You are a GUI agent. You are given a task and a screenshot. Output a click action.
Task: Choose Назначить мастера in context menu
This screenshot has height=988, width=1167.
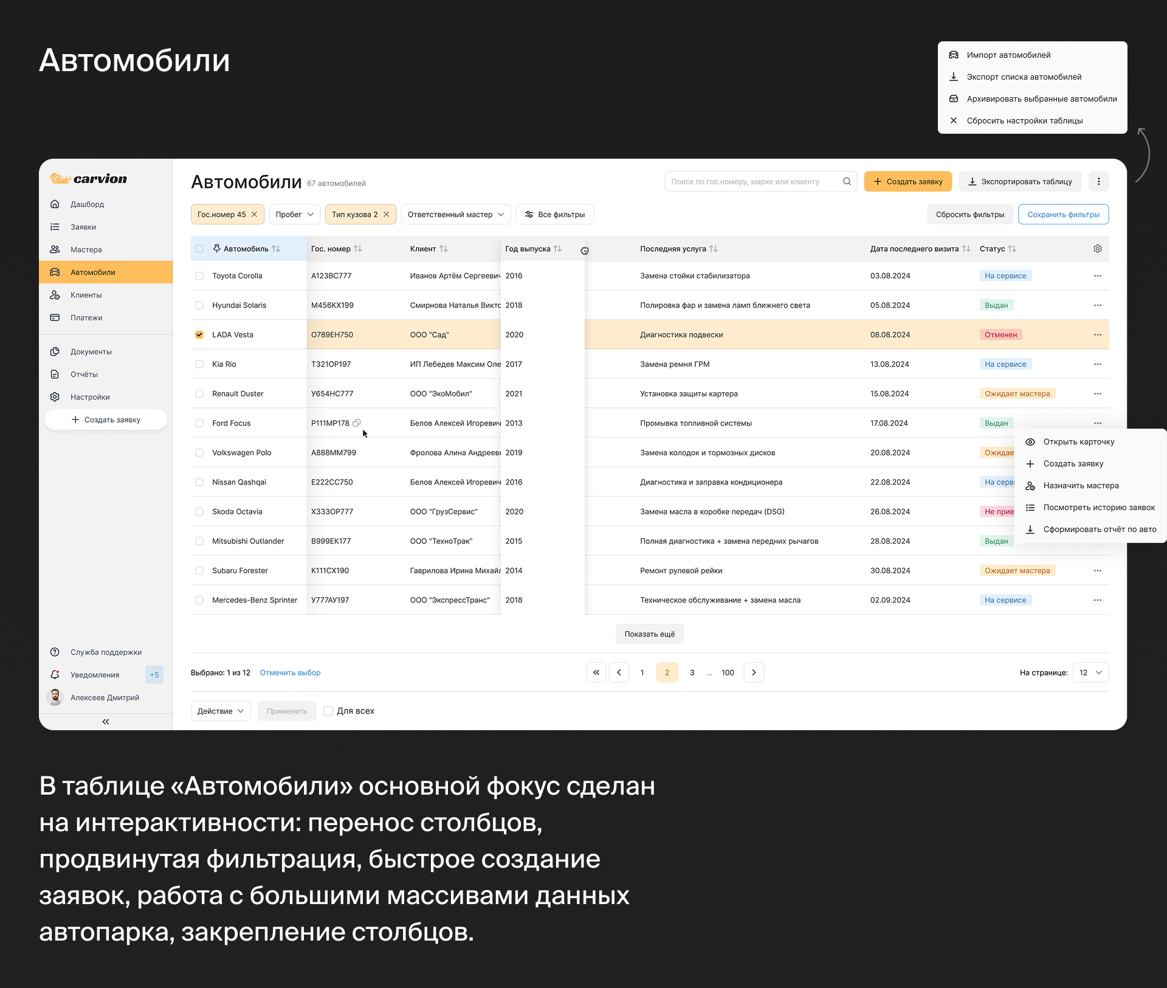tap(1081, 485)
